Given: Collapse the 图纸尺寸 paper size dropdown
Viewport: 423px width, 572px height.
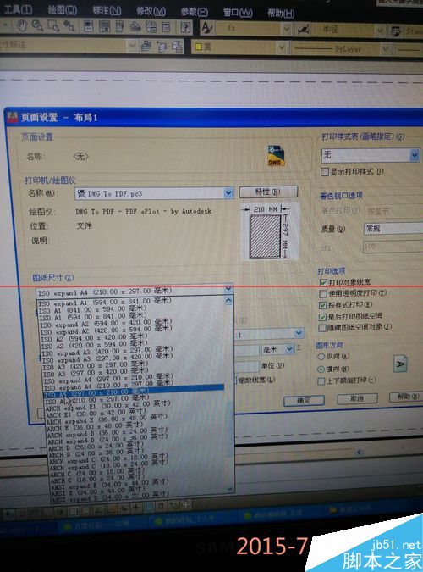Looking at the screenshot, I should [228, 288].
